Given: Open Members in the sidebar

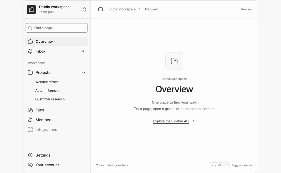Looking at the screenshot, I should coord(57,120).
